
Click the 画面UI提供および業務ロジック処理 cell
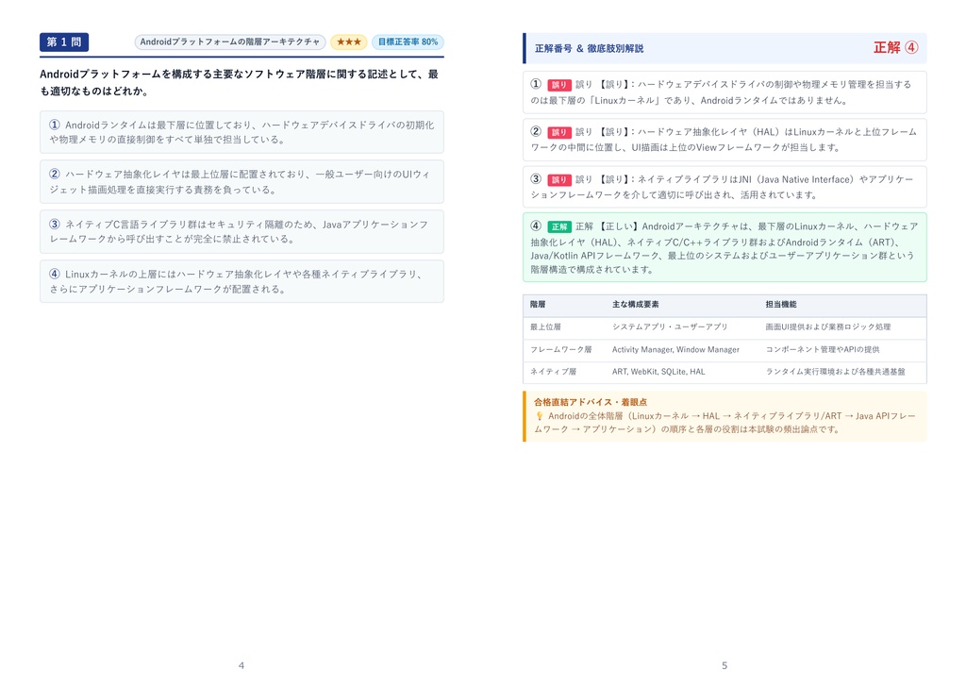[x=828, y=327]
